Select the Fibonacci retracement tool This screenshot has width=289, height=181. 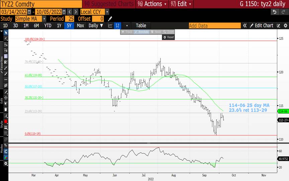[x=6, y=56]
